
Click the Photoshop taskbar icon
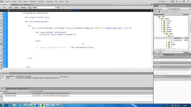tap(37, 106)
